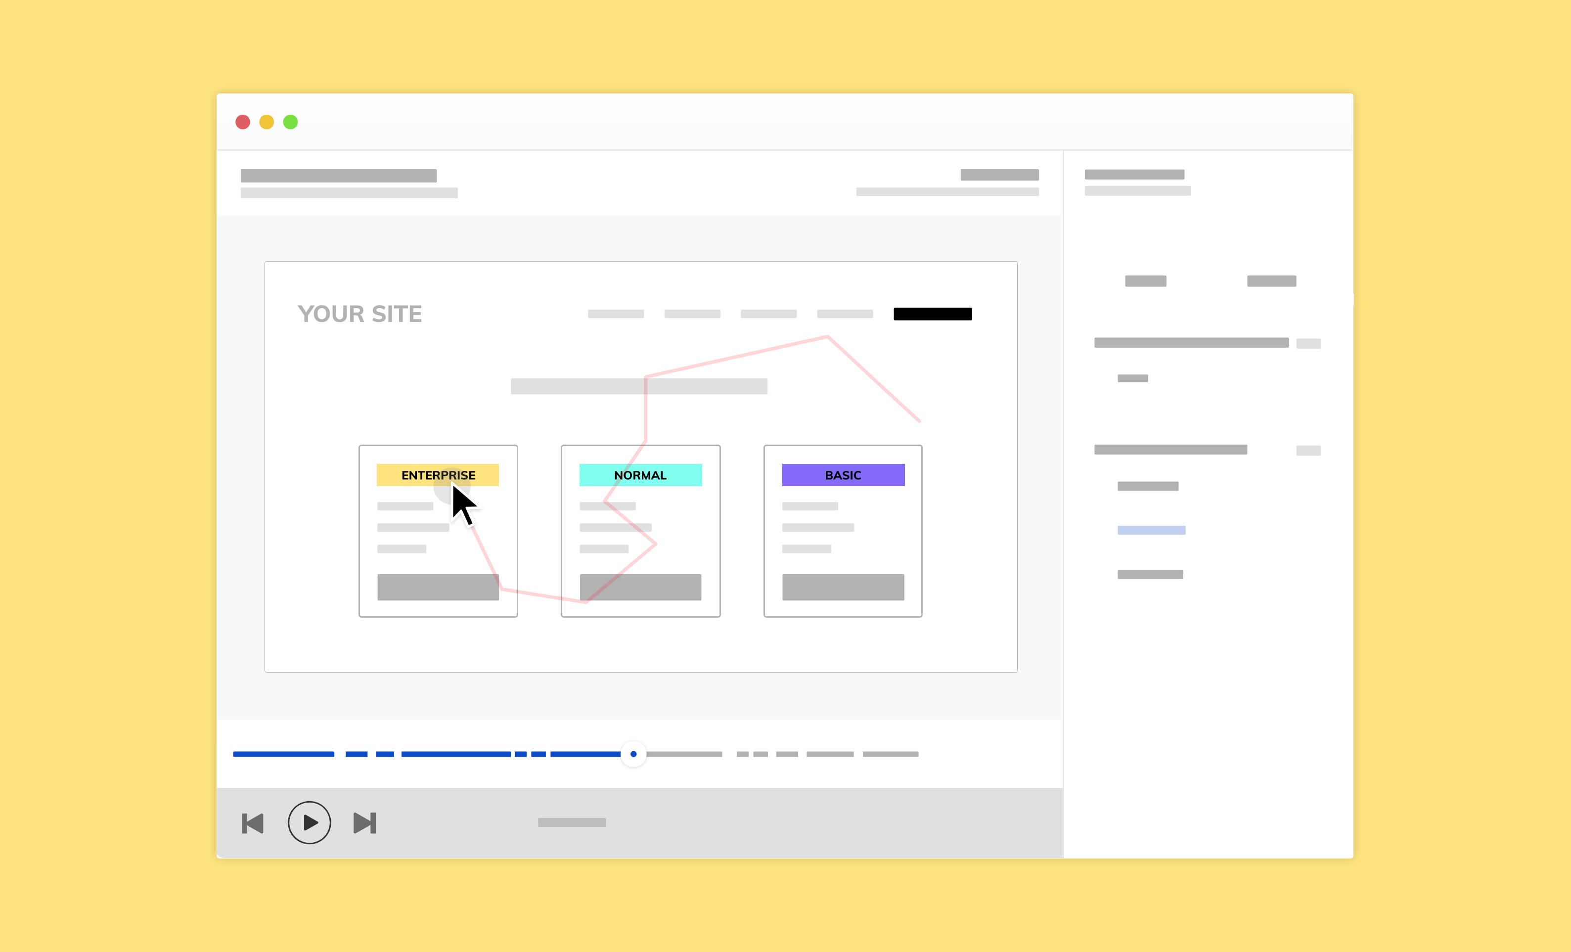
Task: Click the black call-to-action button in the navbar
Action: [x=932, y=313]
